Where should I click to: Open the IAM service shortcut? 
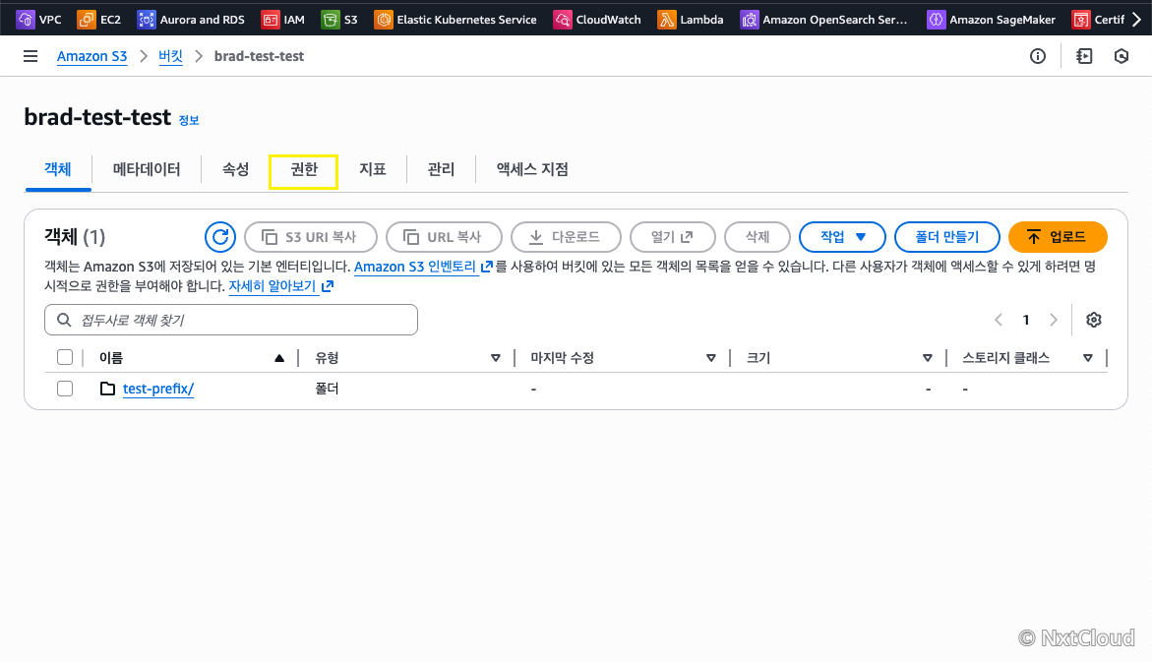(283, 19)
